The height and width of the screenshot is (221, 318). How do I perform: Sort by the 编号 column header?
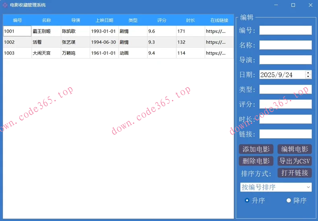pyautogui.click(x=17, y=20)
